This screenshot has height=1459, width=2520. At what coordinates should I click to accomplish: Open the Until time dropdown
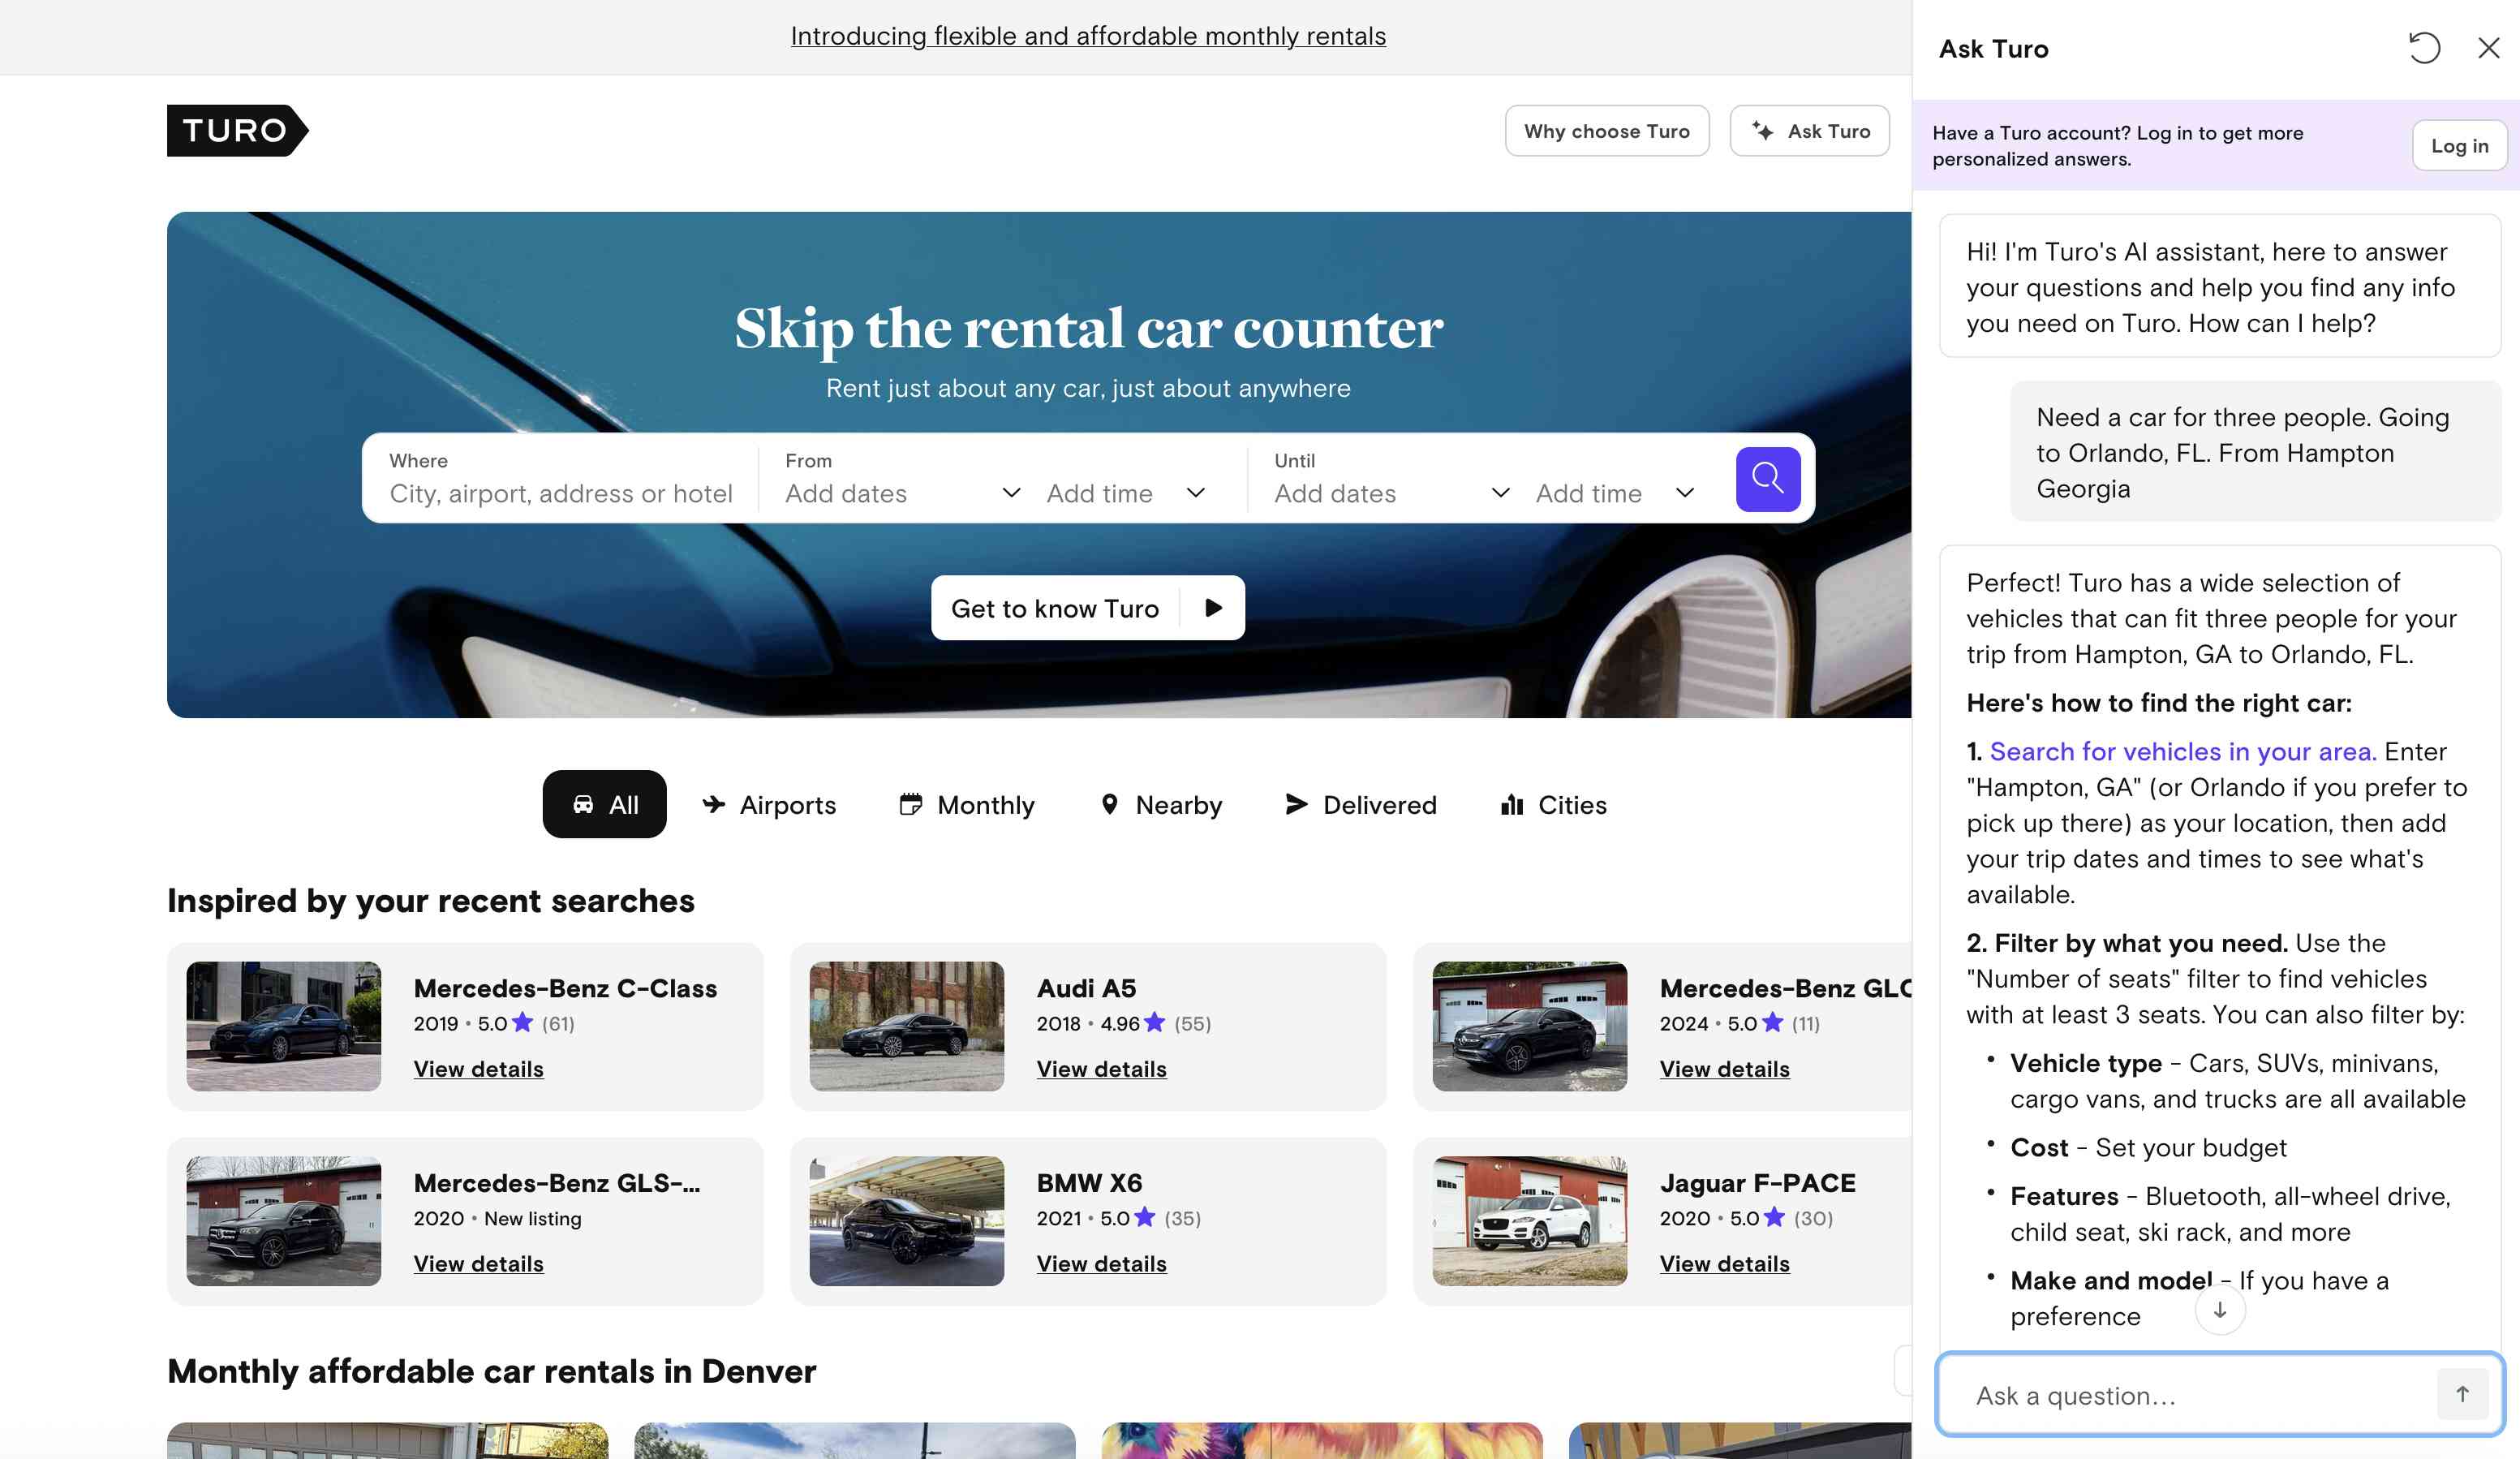tap(1615, 493)
